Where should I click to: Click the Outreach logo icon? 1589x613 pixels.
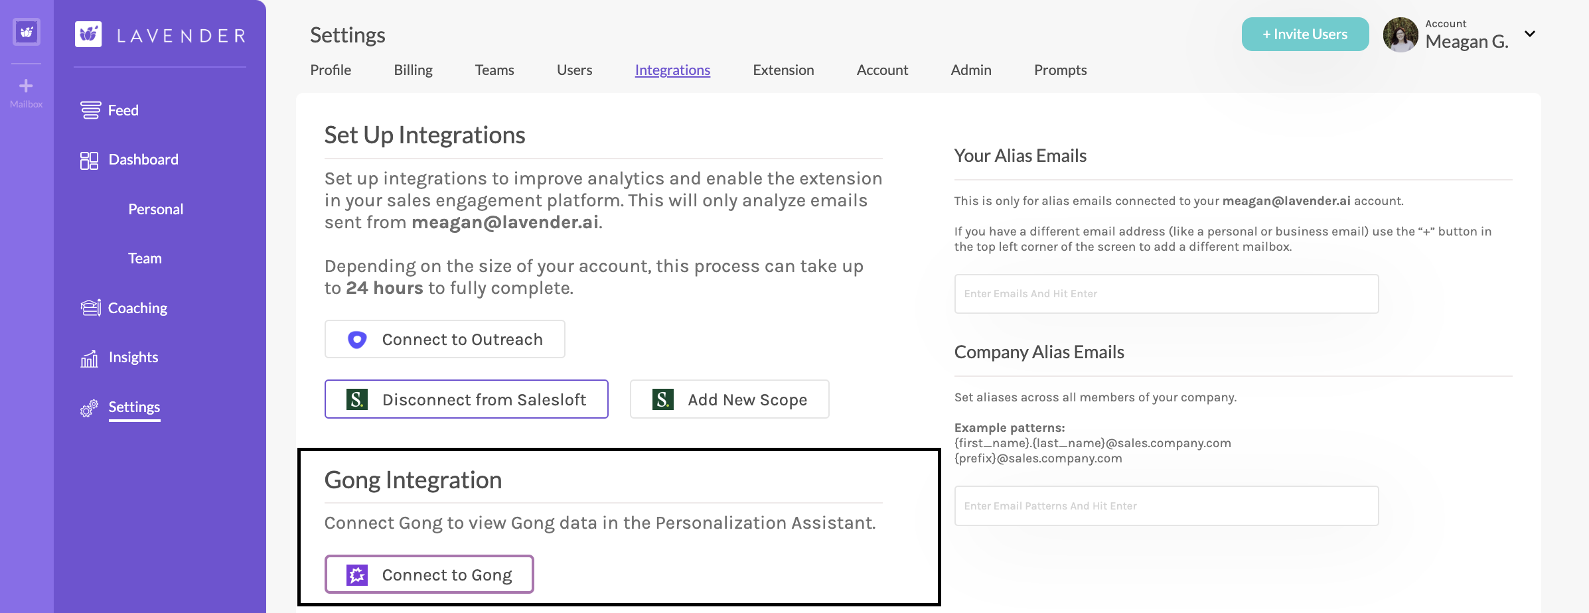[x=357, y=340]
